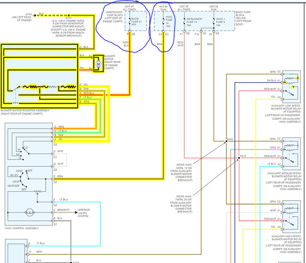Click the PPL wire label at blower motor

(82, 68)
